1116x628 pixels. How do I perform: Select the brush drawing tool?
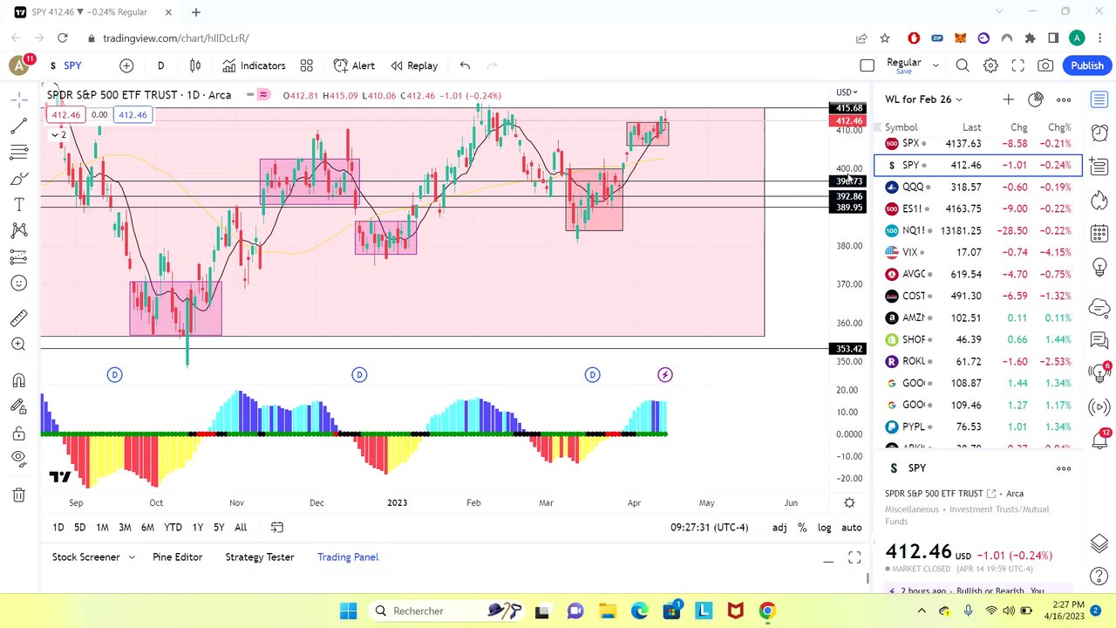(18, 179)
